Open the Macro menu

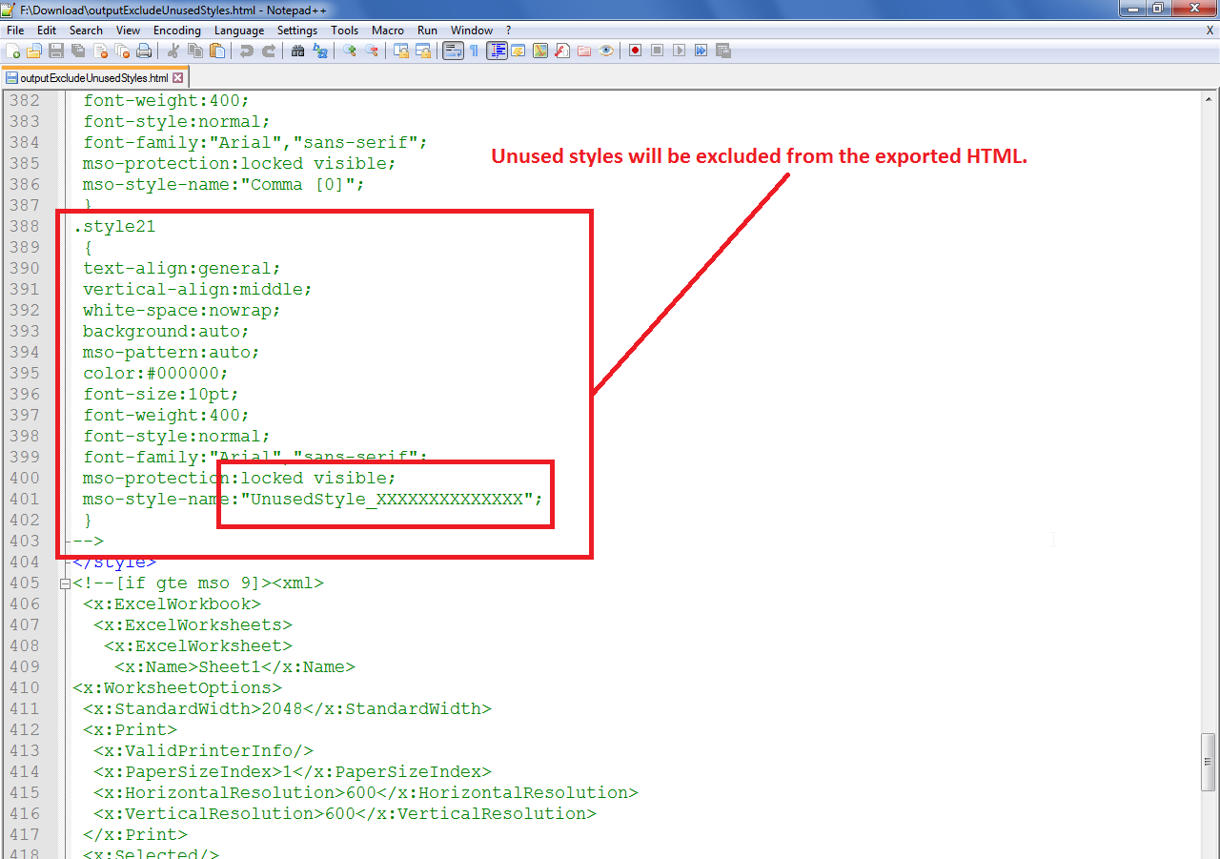click(388, 30)
